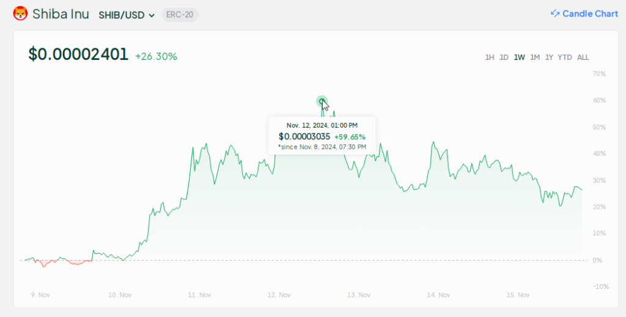Screen dimensions: 626x317
Task: Click the $0.00003035 tooltip price
Action: [x=304, y=136]
